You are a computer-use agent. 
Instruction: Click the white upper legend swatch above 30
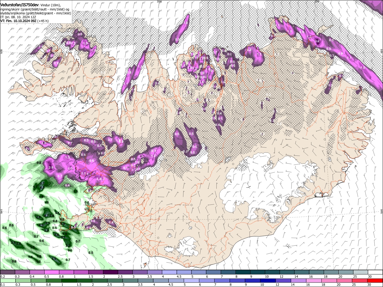click(376, 272)
